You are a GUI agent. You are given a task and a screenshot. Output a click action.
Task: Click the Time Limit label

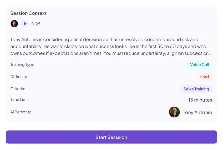[x=19, y=100]
